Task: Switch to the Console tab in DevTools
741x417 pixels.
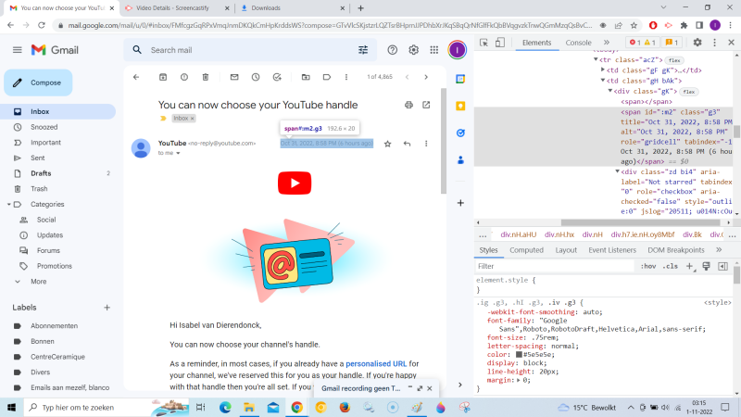Action: (x=578, y=43)
